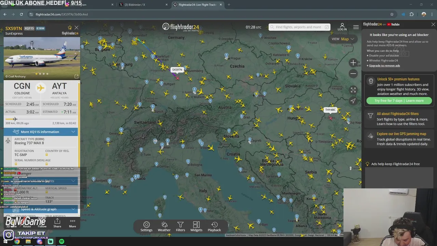Expand More XQ115 information section
This screenshot has width=437, height=246.
(41, 132)
